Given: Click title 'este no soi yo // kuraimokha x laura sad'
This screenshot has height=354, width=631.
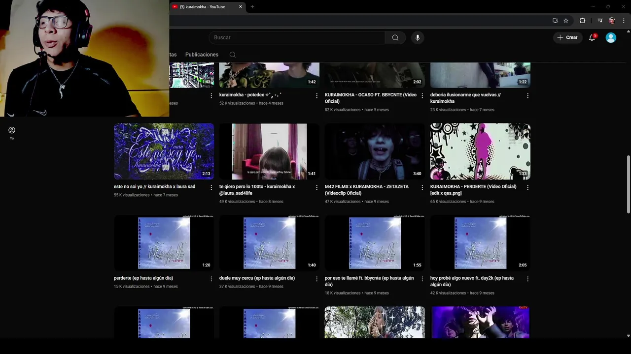Looking at the screenshot, I should pos(154,187).
